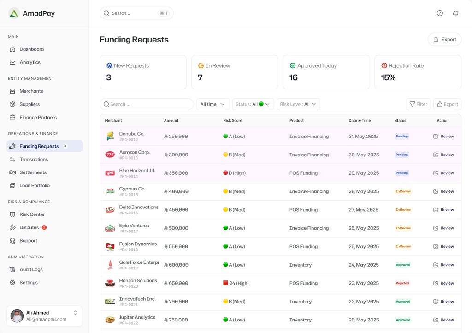
Task: Open the notifications bell icon
Action: click(455, 13)
